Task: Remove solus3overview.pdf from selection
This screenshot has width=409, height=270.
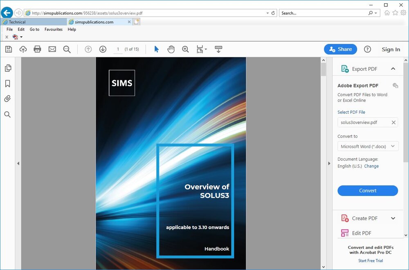Action: coord(393,122)
